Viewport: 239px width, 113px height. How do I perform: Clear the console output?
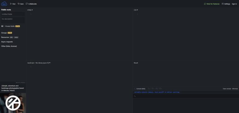(227, 89)
